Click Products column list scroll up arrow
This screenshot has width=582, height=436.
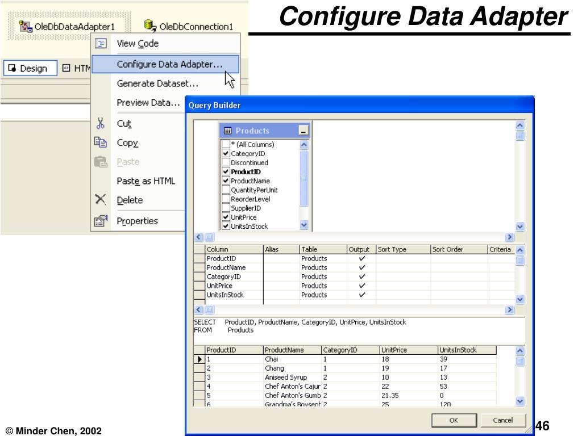tap(304, 145)
